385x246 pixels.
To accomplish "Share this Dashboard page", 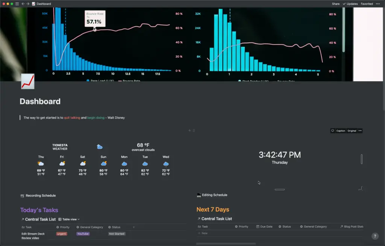I will pos(336,4).
